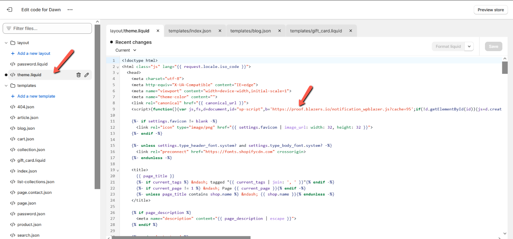
Task: Click the Save button
Action: [x=493, y=46]
